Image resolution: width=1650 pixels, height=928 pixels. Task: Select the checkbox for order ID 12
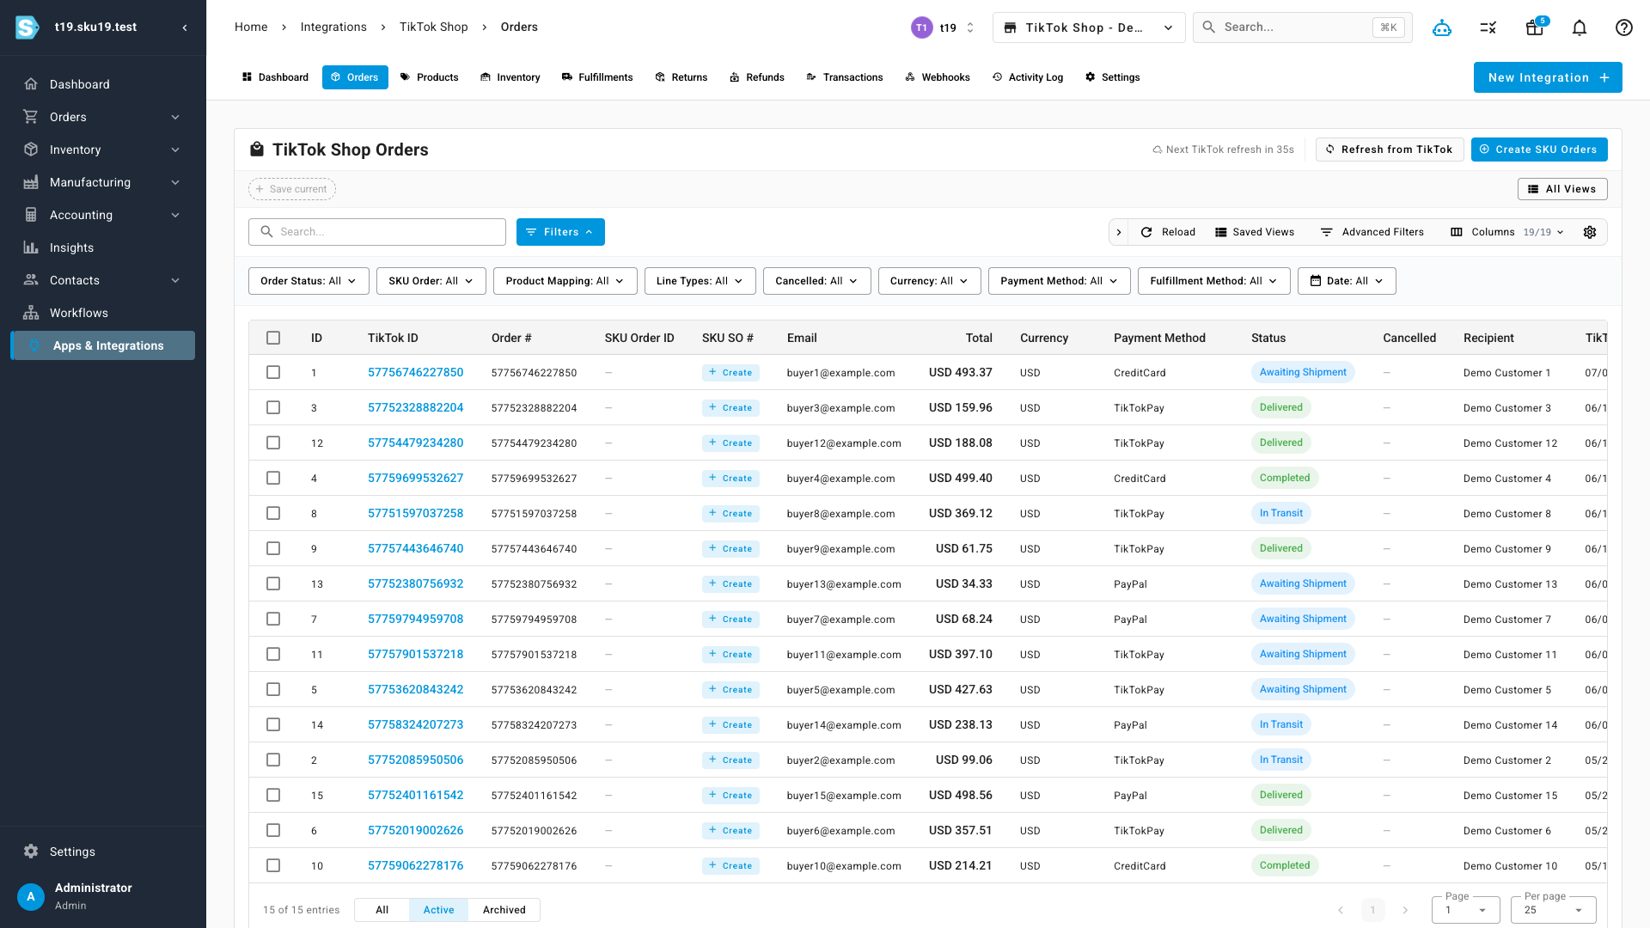coord(273,443)
